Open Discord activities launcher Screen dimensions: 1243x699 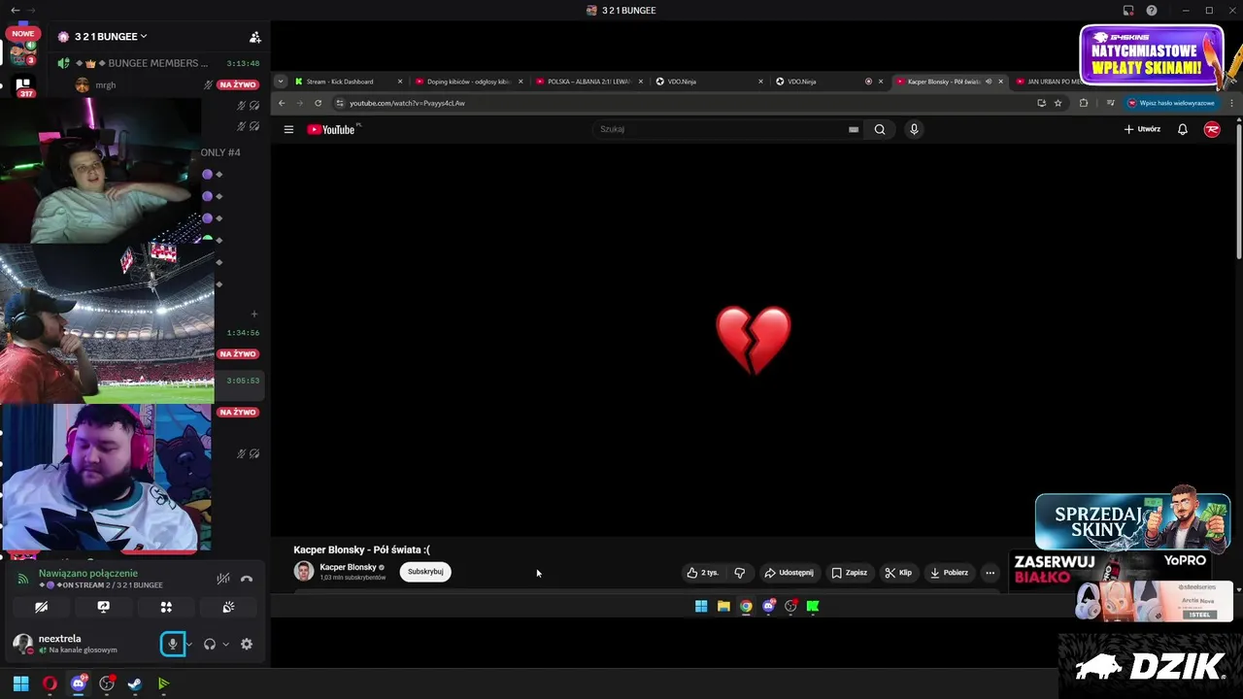[x=166, y=607]
